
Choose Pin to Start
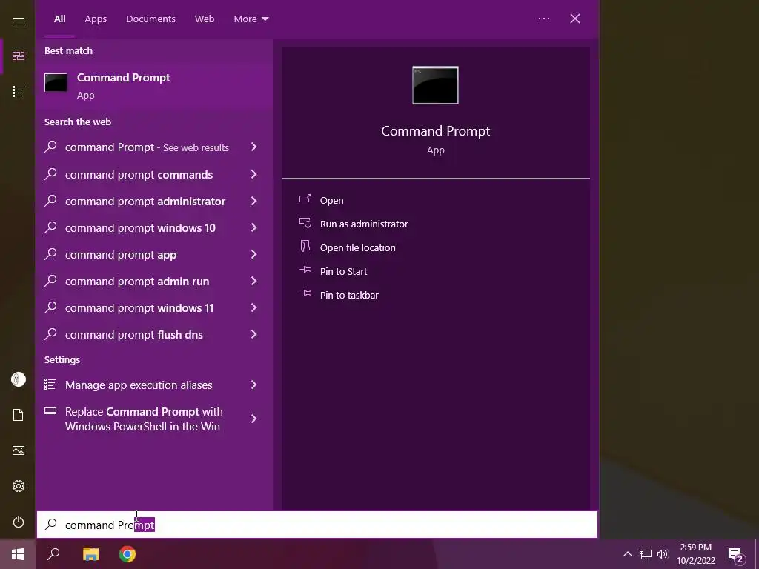click(x=343, y=271)
